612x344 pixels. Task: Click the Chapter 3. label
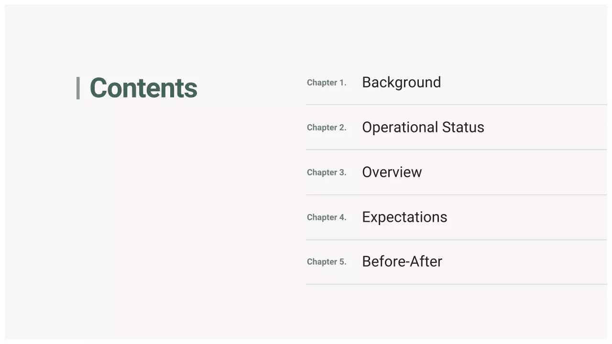point(327,172)
